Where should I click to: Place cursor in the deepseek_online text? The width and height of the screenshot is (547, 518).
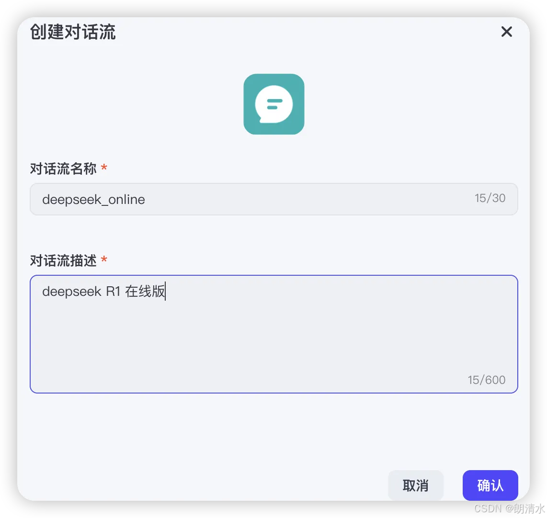(93, 199)
